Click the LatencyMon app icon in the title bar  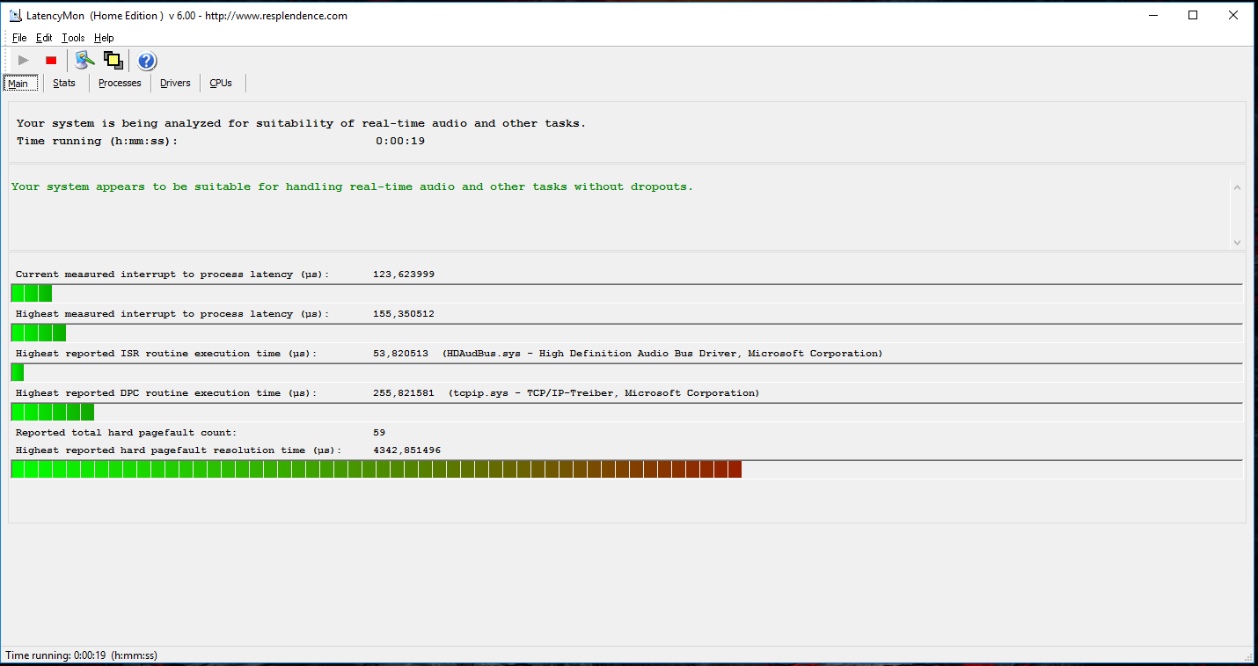tap(15, 15)
